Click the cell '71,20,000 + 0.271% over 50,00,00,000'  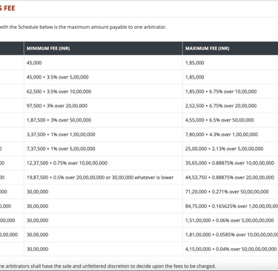[x=231, y=192]
